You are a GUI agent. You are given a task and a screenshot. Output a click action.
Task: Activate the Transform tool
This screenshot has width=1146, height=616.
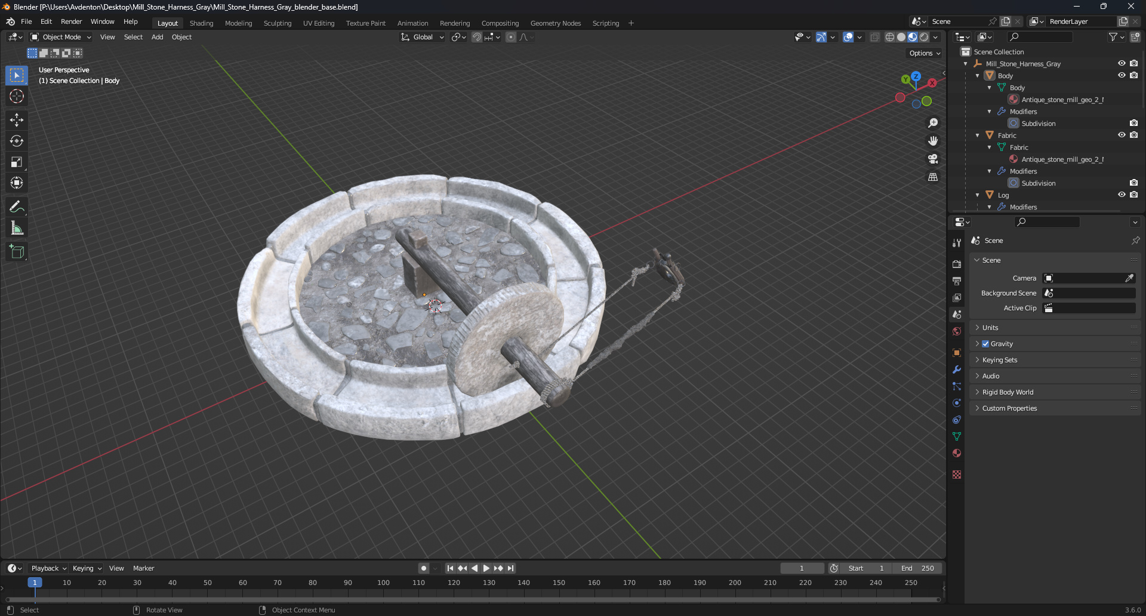[x=17, y=183]
